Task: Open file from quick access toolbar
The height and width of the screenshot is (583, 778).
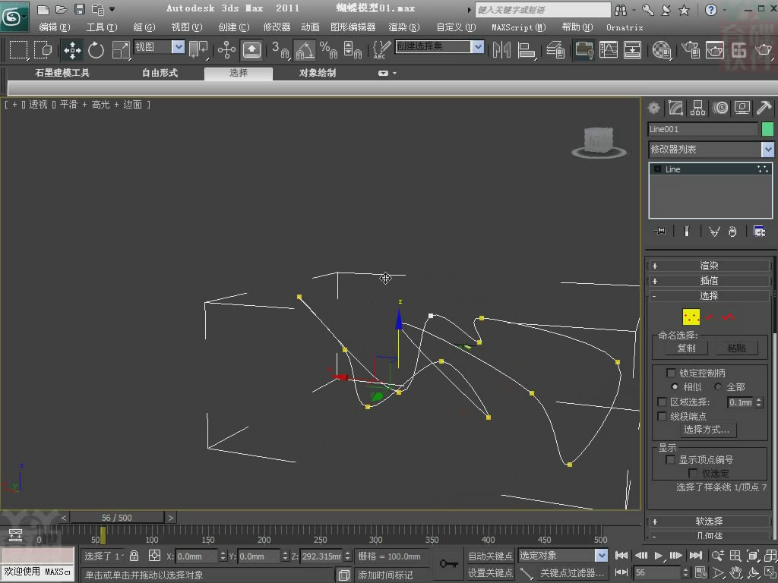Action: [x=61, y=9]
